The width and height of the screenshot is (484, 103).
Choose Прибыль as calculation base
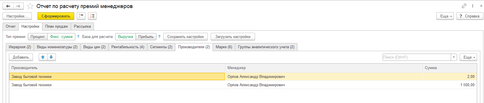click(146, 37)
